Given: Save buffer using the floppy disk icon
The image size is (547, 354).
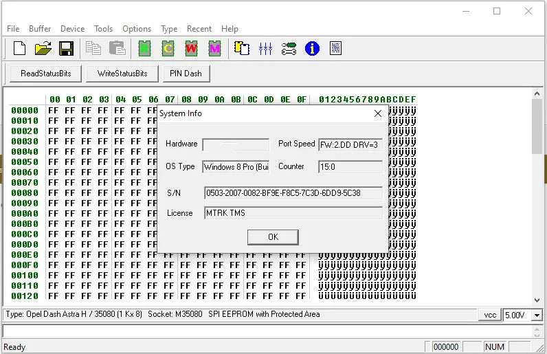Looking at the screenshot, I should pos(66,48).
